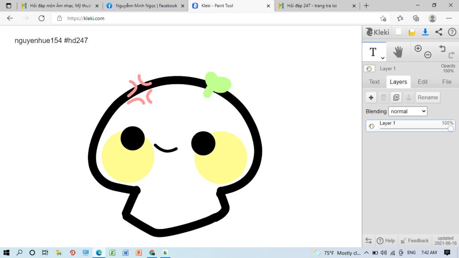The width and height of the screenshot is (459, 258).
Task: Zoom out of the canvas
Action: 428,55
